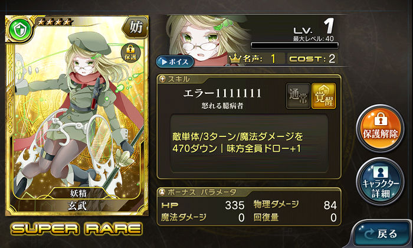
Task: Click the SUPER RARE rarity label
Action: click(76, 229)
